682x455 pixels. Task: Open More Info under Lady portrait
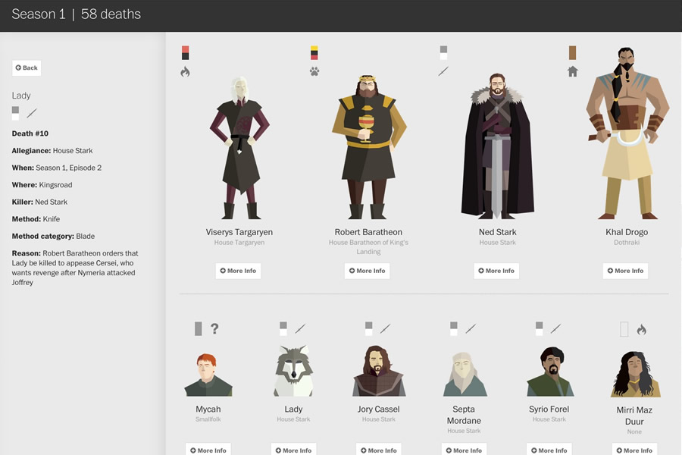click(293, 450)
